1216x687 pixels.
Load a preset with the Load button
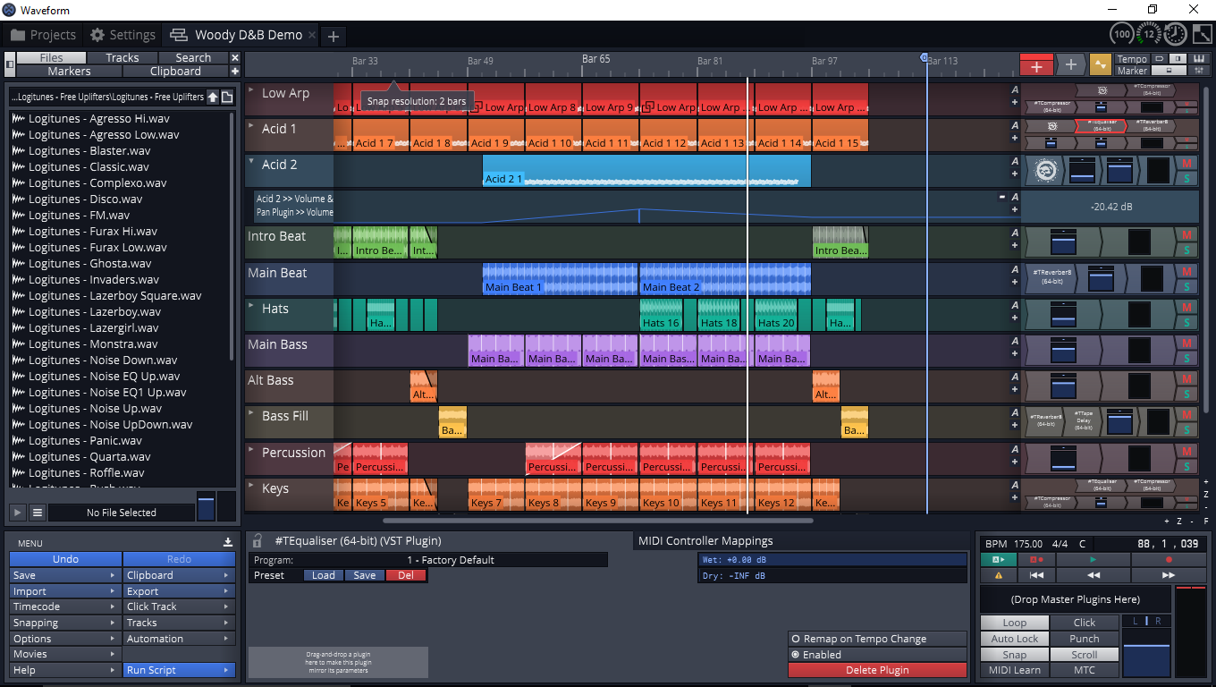[x=323, y=574]
